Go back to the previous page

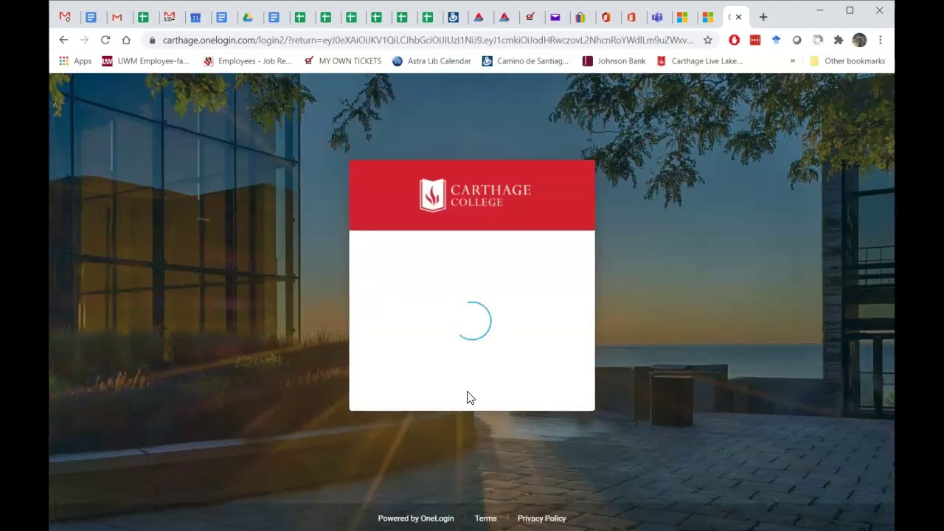point(63,40)
